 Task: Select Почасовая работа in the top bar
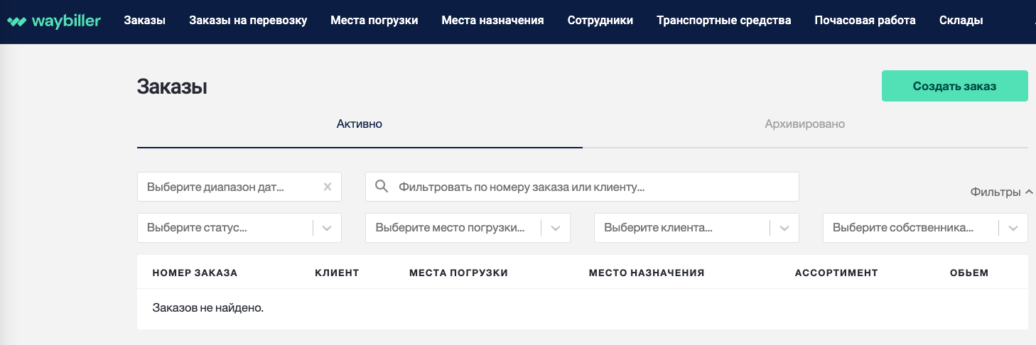[x=865, y=21]
